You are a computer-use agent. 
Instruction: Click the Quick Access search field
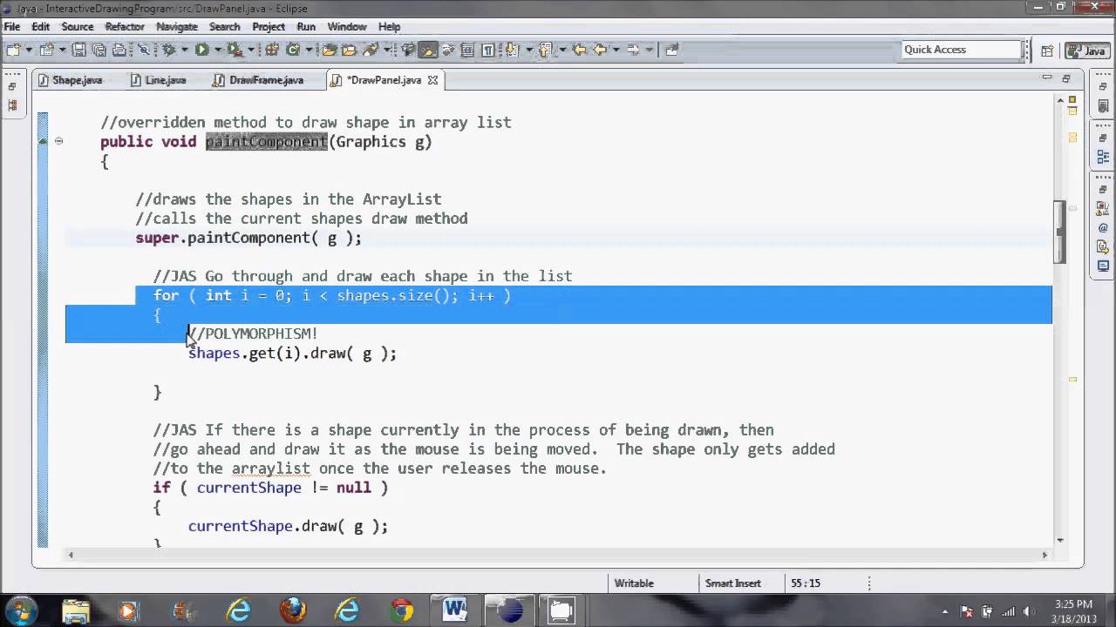tap(959, 50)
